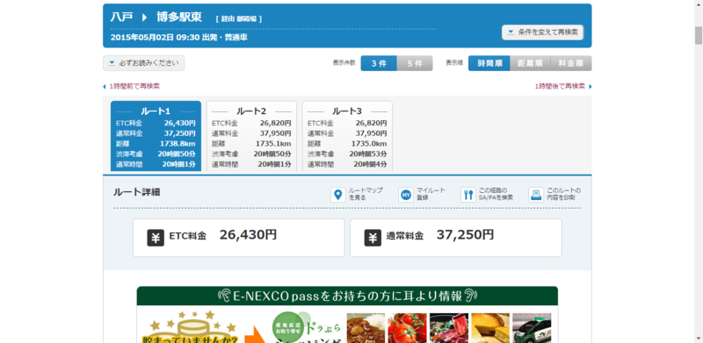Open the sponge cake thumbnail in banner
Viewport: 703px width, 343px height.
pos(490,328)
